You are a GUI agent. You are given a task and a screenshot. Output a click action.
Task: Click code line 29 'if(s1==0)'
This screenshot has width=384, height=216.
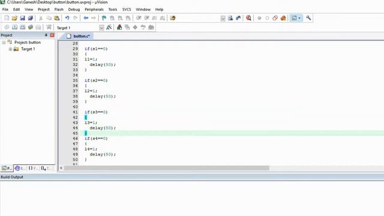(x=96, y=49)
